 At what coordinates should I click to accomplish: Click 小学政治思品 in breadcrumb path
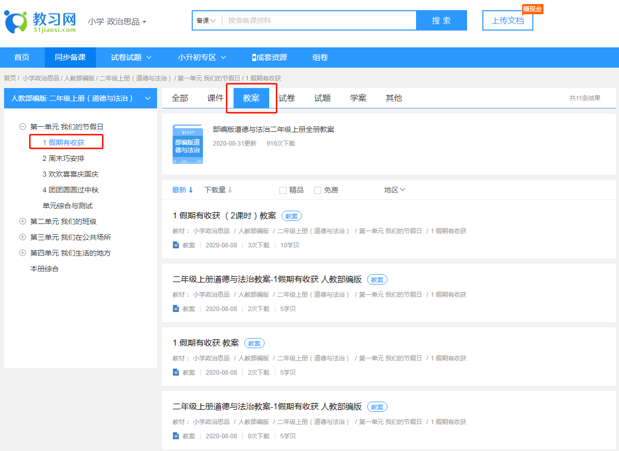point(41,78)
